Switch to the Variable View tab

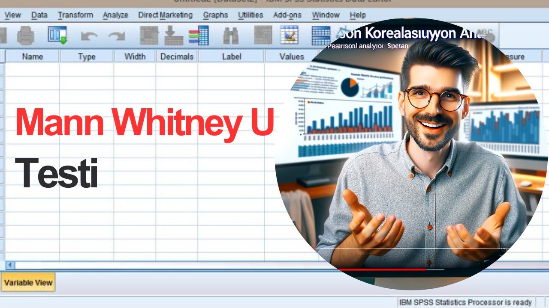tap(28, 282)
